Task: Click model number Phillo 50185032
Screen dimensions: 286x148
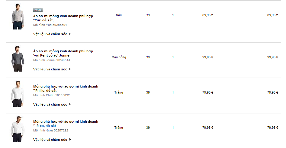Action: point(51,95)
